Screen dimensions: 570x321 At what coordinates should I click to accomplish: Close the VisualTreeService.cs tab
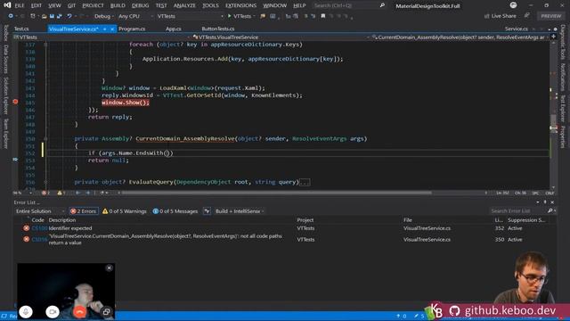coord(112,29)
